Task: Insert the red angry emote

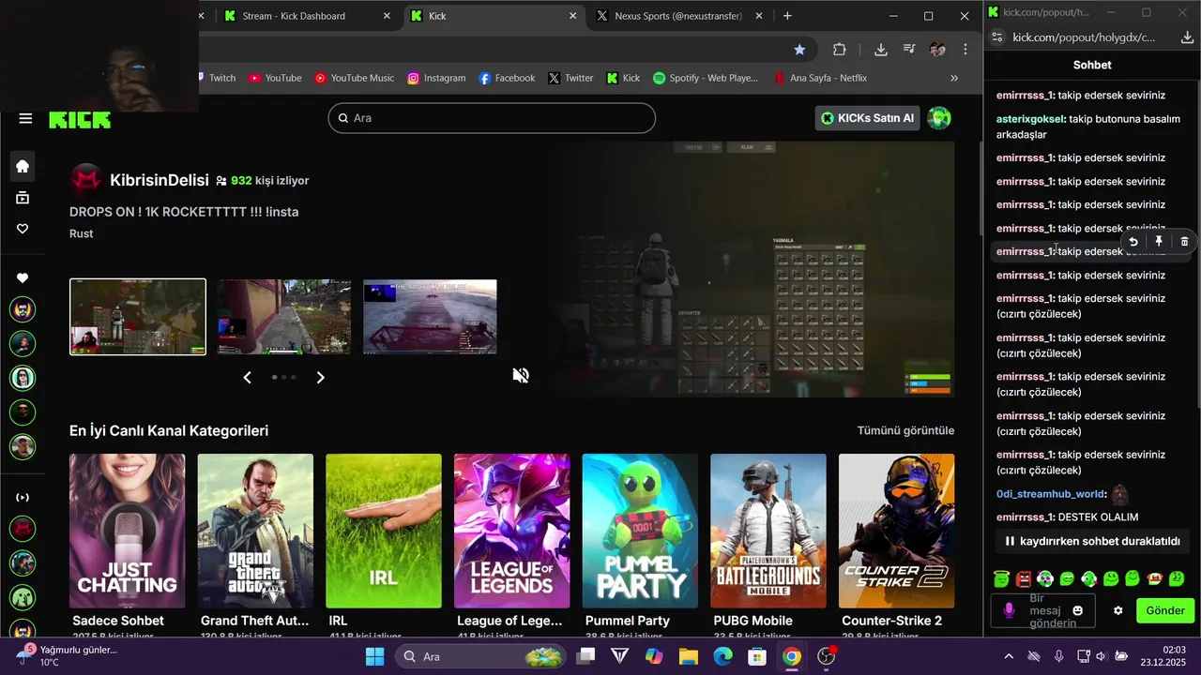Action: (1024, 578)
